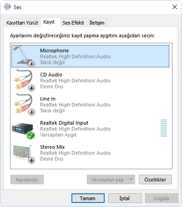Select the Stereo Mix list entry
The image size is (182, 207).
91,153
